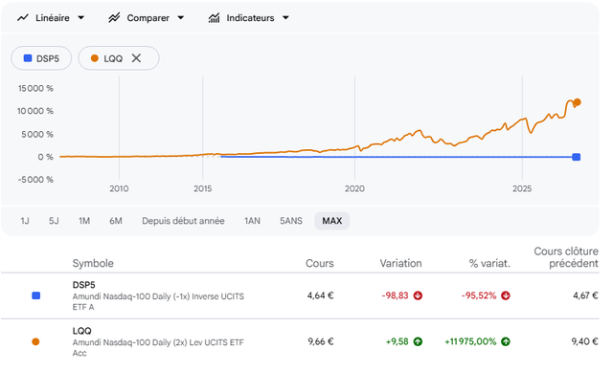This screenshot has width=613, height=371.
Task: Click the +11 975,00% value
Action: click(x=470, y=341)
